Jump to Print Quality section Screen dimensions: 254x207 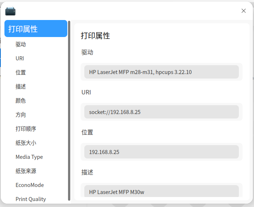[x=31, y=199]
